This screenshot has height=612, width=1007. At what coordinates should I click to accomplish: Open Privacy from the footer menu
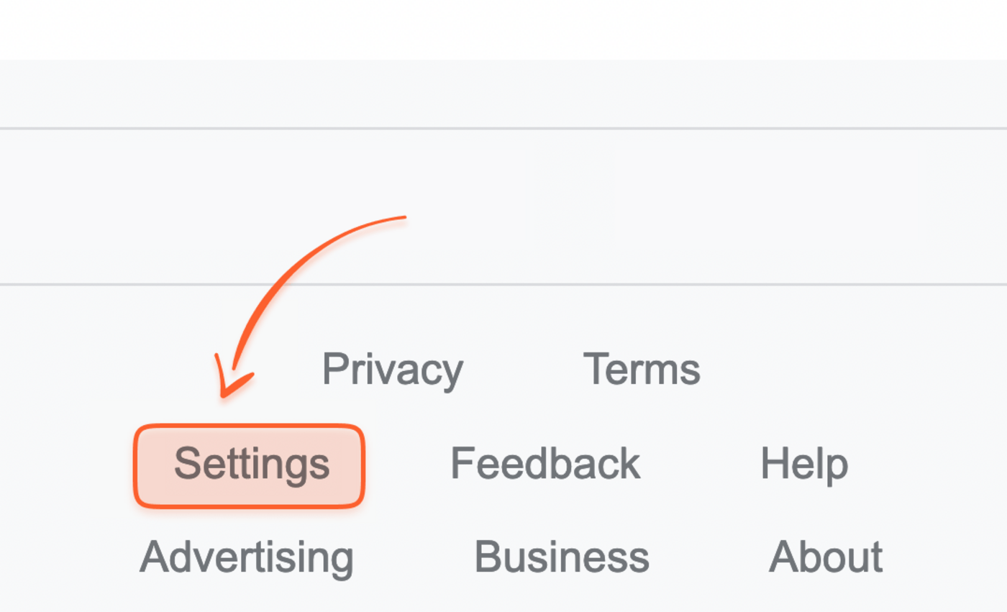pyautogui.click(x=393, y=369)
